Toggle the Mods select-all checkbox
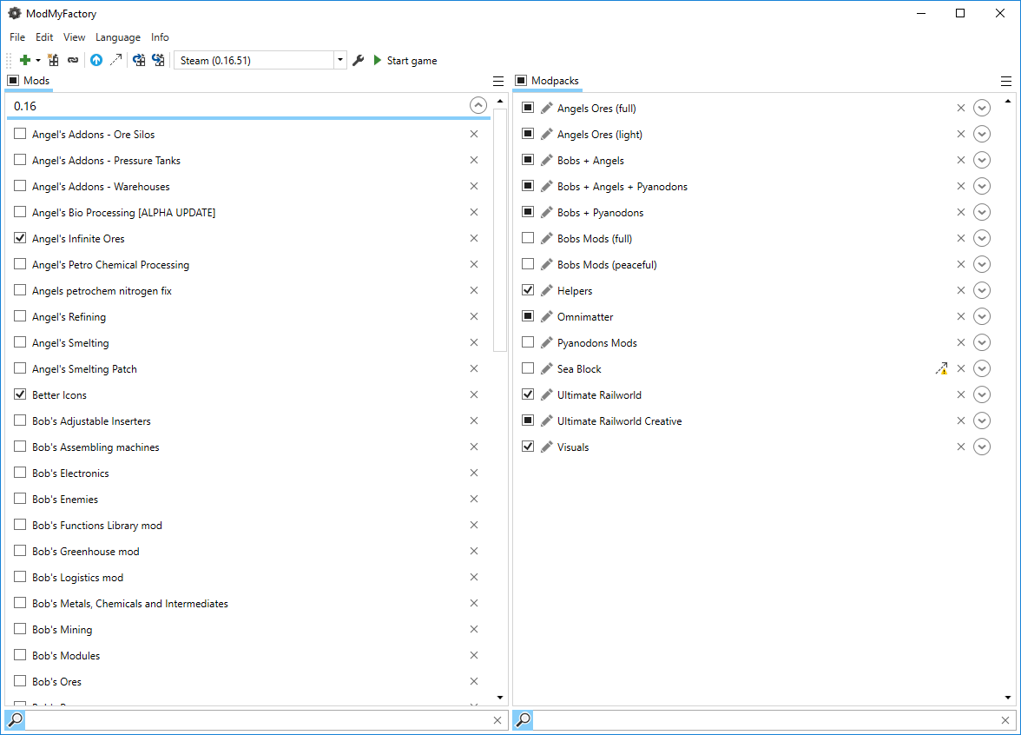 pos(13,80)
